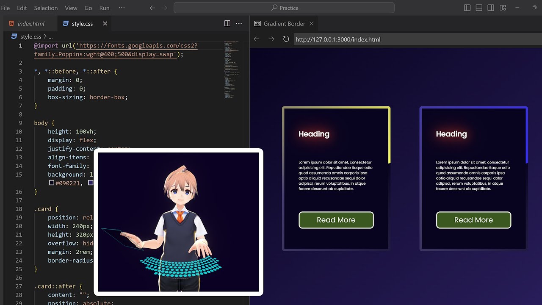Place cursor on 'display: flex;' line

click(72, 140)
